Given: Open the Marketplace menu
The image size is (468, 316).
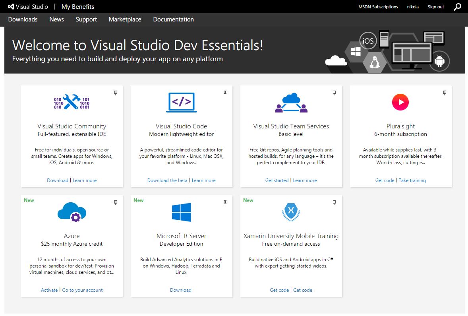Looking at the screenshot, I should point(125,19).
